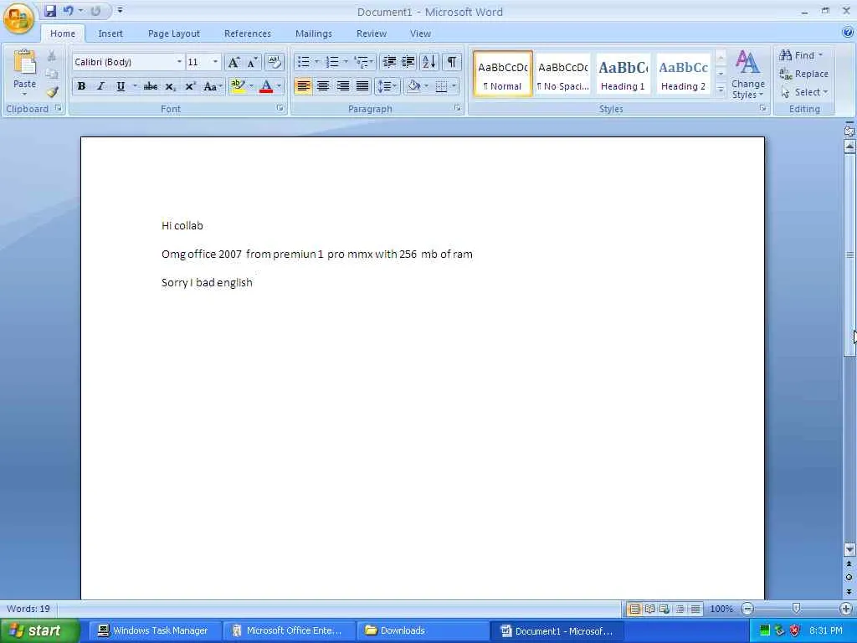Open the References tab

248,33
